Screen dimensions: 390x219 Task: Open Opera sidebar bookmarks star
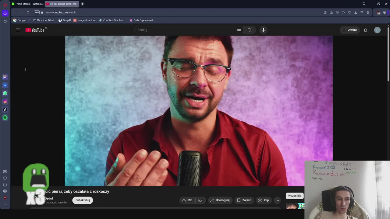(5, 21)
